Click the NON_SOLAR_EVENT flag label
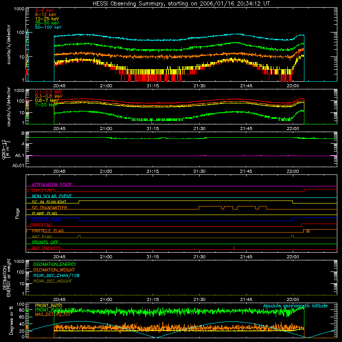342x342 pixels. point(52,196)
